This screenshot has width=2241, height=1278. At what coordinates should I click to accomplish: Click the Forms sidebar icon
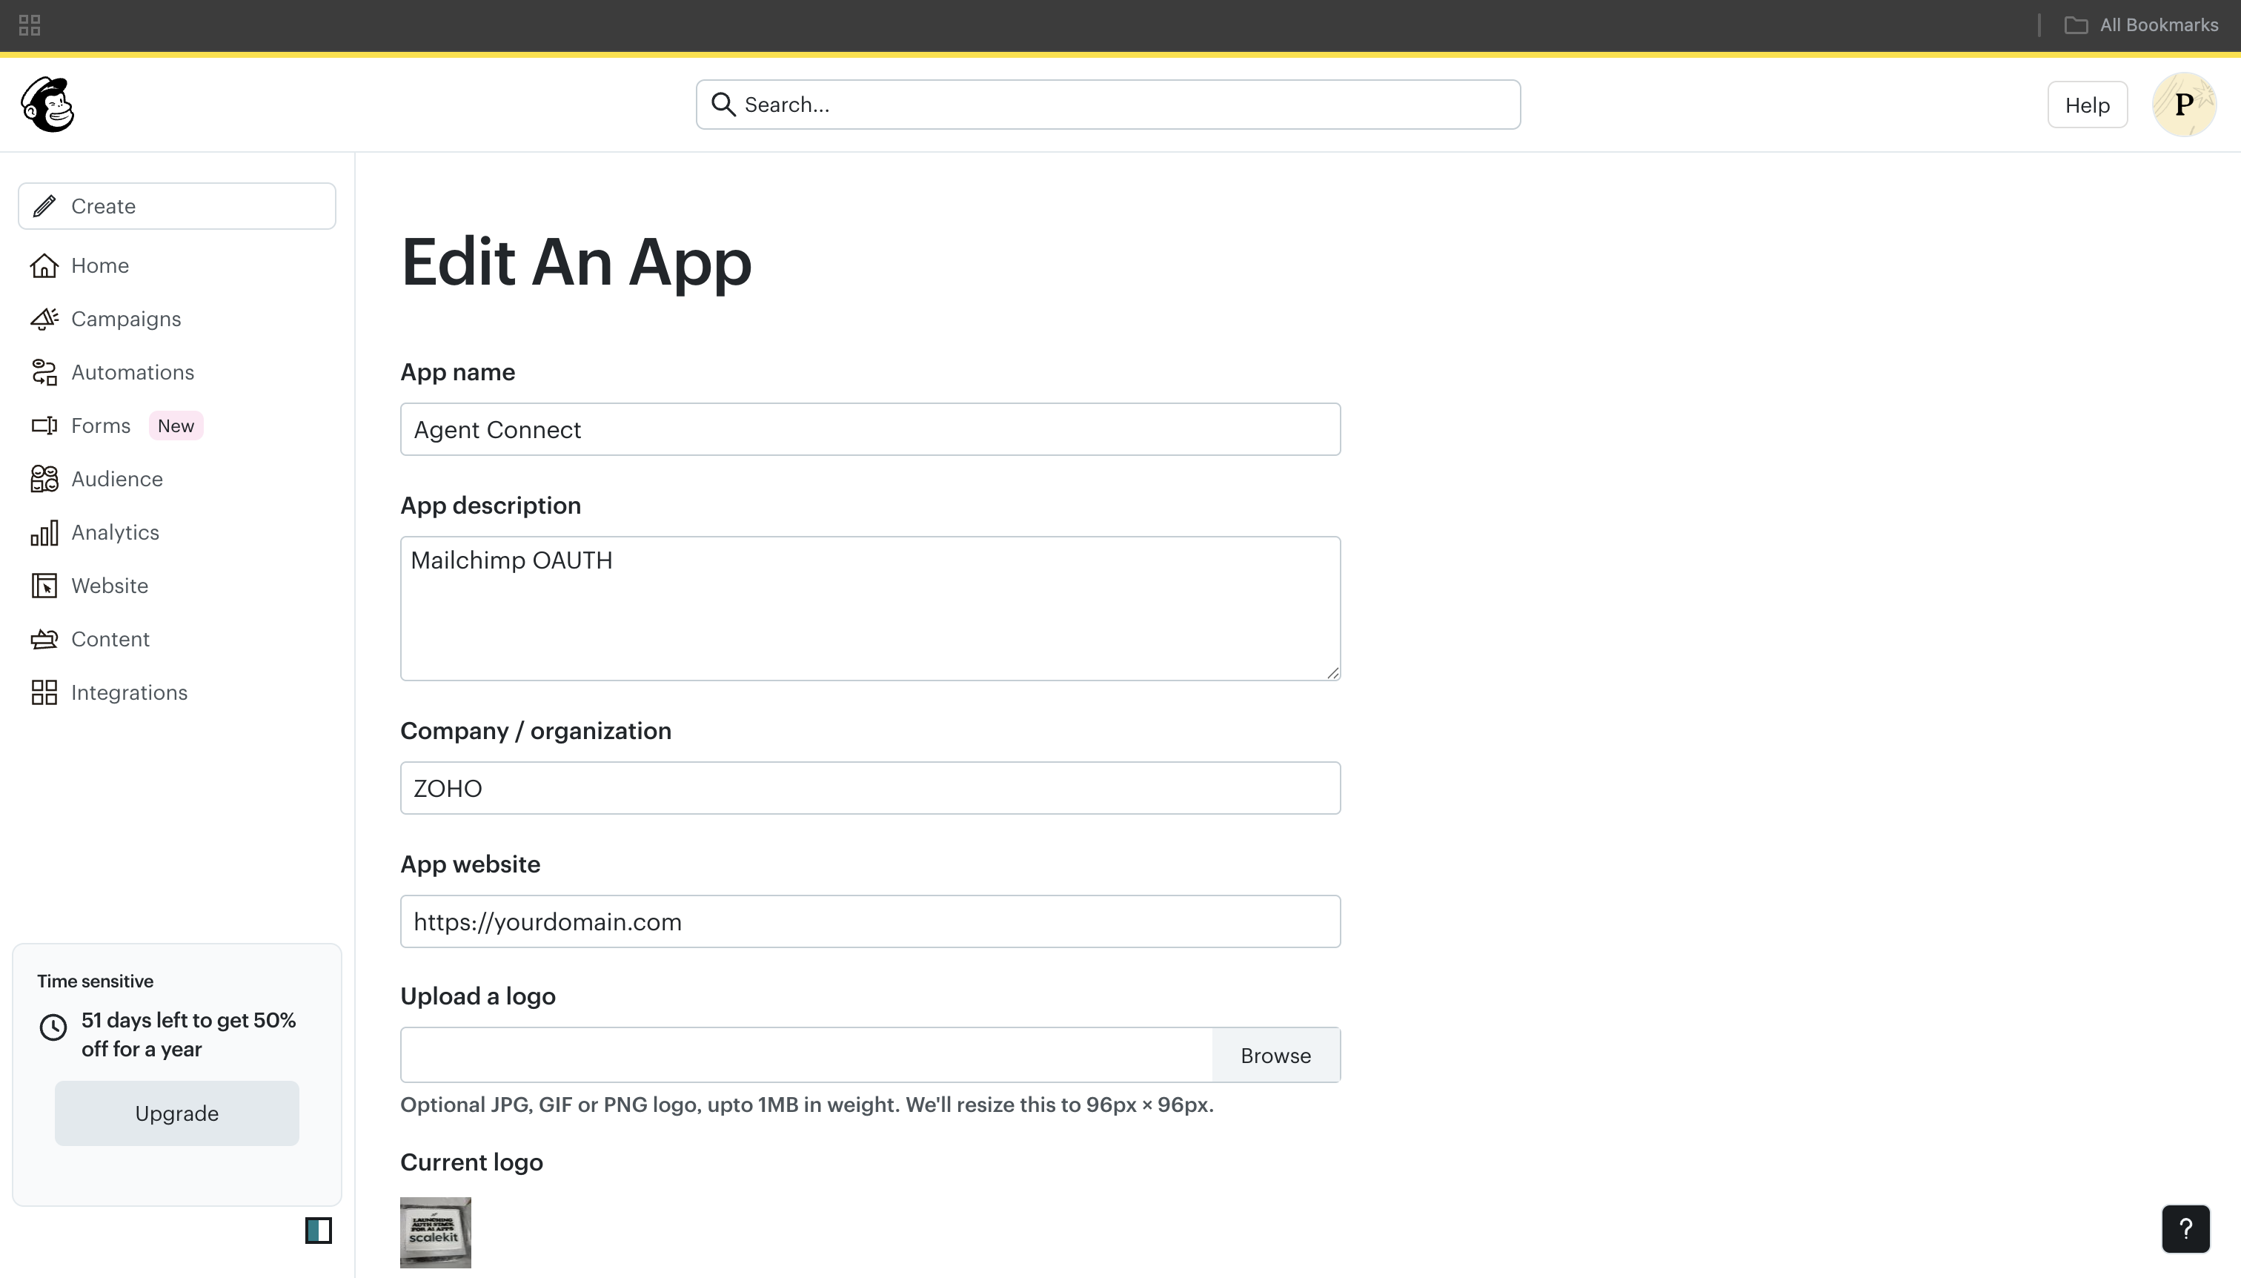pos(44,426)
